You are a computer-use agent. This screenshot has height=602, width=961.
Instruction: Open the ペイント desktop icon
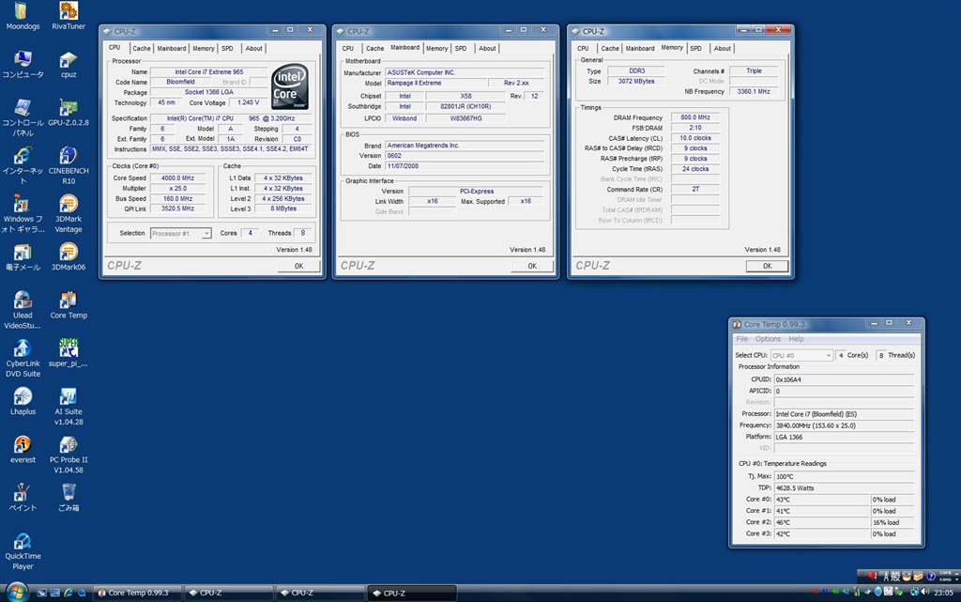coord(23,498)
